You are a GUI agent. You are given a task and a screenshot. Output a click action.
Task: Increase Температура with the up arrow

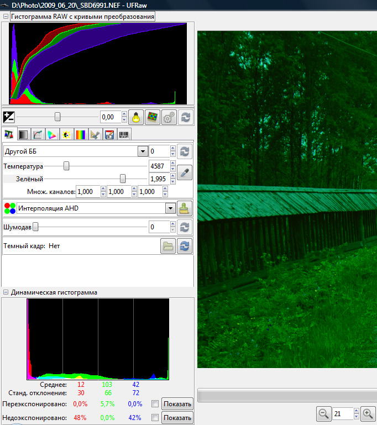173,163
